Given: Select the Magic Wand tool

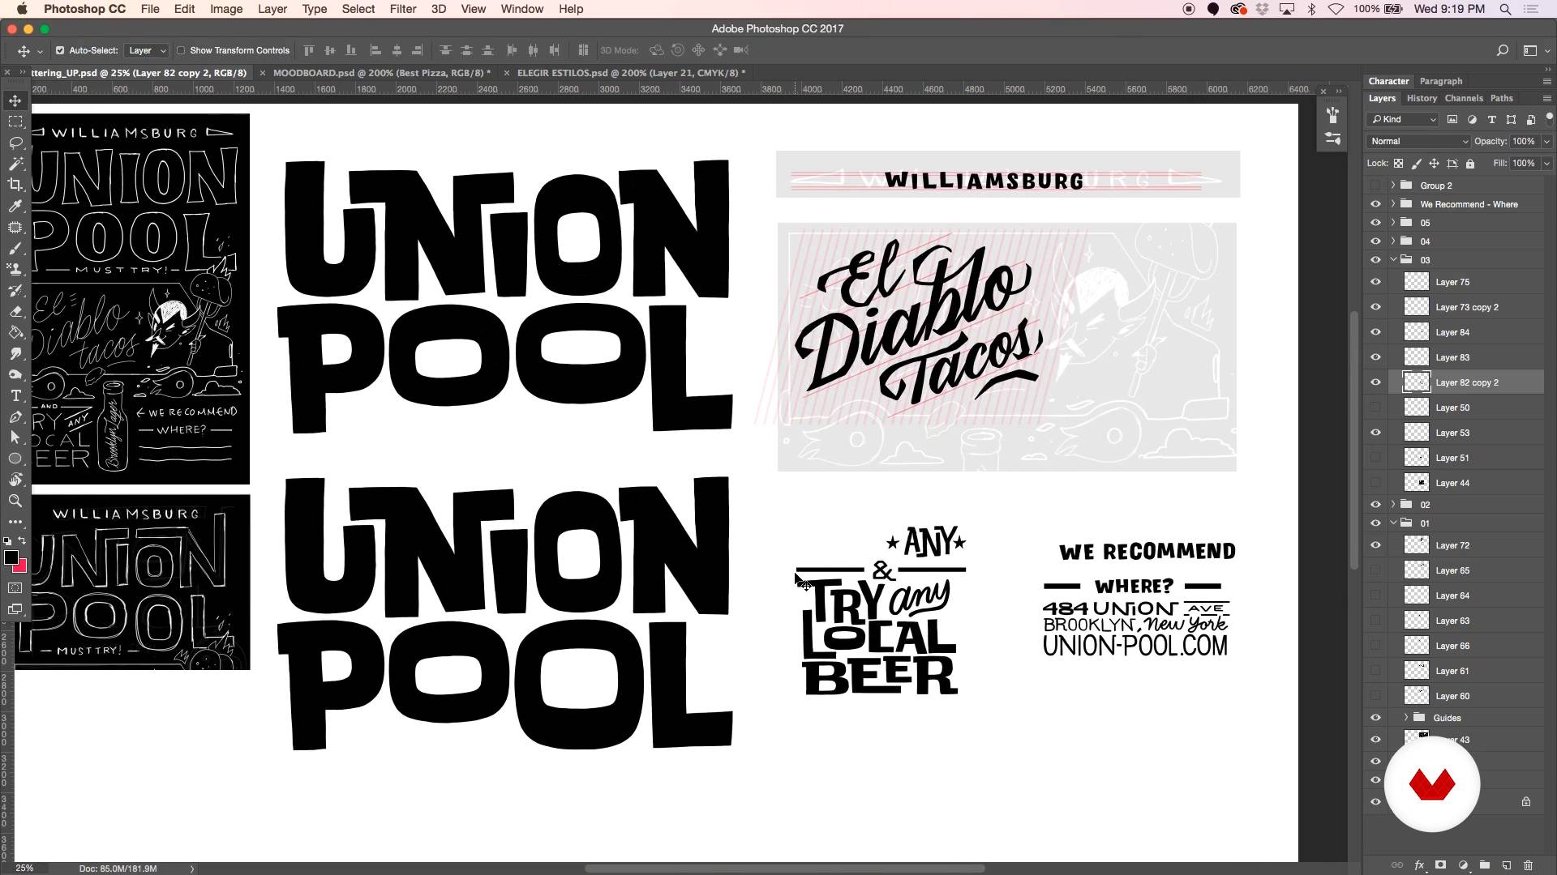Looking at the screenshot, I should pyautogui.click(x=15, y=164).
